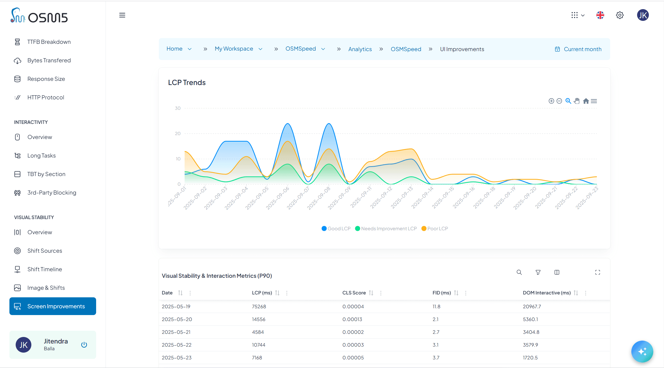Expand table to fullscreen
The width and height of the screenshot is (664, 368).
597,272
